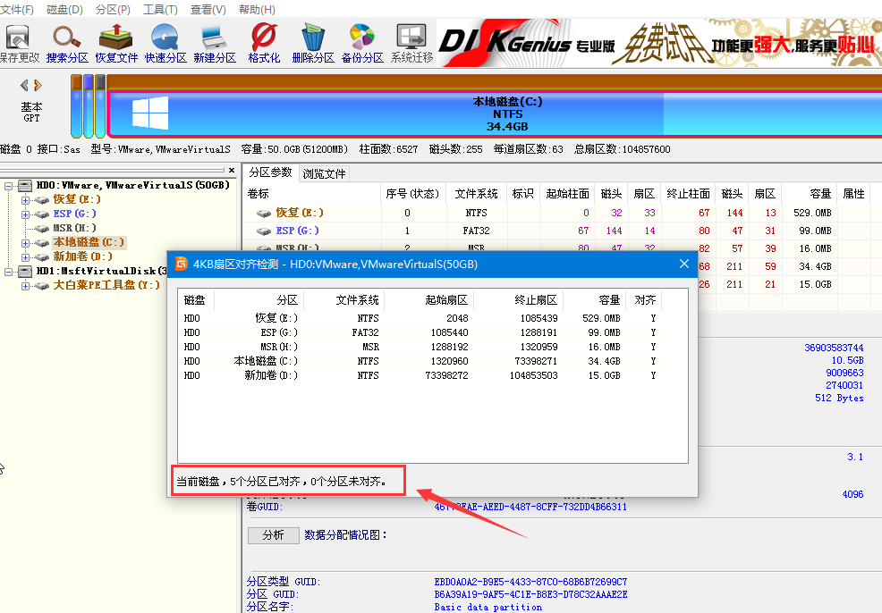Screen dimensions: 882x613
Task: Click the New Partition (新建分区) icon
Action: point(215,38)
